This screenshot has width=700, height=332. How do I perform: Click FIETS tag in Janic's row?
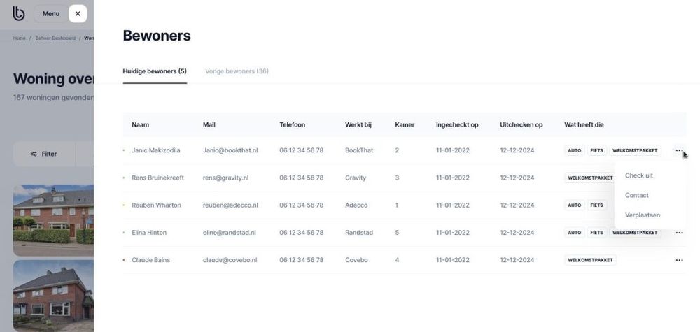[597, 151]
